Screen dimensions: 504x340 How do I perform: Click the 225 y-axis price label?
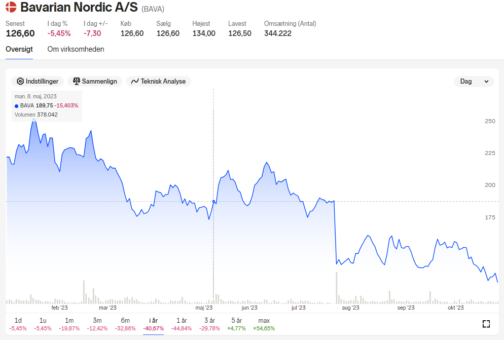point(490,153)
